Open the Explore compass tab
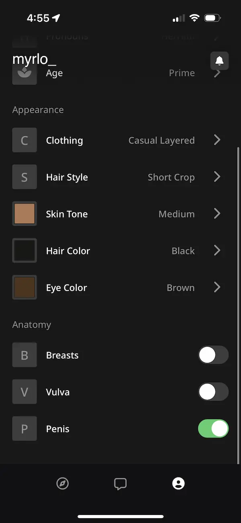 (x=63, y=483)
